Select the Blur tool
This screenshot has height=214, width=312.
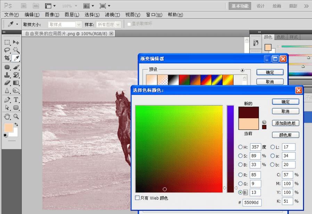point(7,91)
